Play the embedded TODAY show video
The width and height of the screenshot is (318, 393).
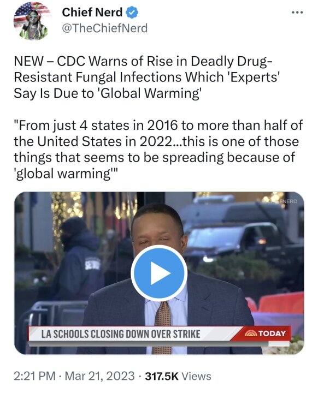pyautogui.click(x=159, y=273)
